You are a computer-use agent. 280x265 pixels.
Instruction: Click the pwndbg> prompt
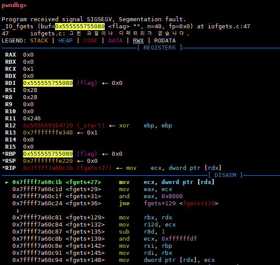[14, 5]
